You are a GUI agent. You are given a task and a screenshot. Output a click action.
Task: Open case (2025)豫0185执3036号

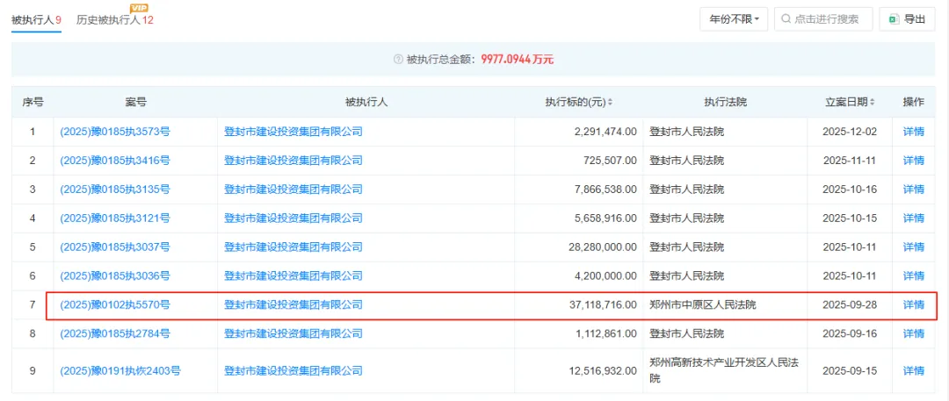click(x=115, y=276)
